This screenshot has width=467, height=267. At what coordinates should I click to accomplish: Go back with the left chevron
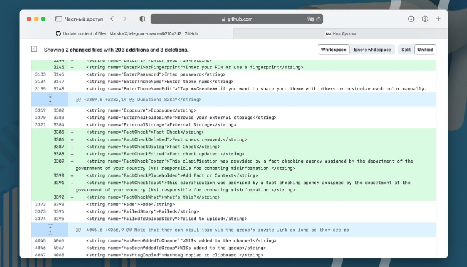[x=112, y=19]
